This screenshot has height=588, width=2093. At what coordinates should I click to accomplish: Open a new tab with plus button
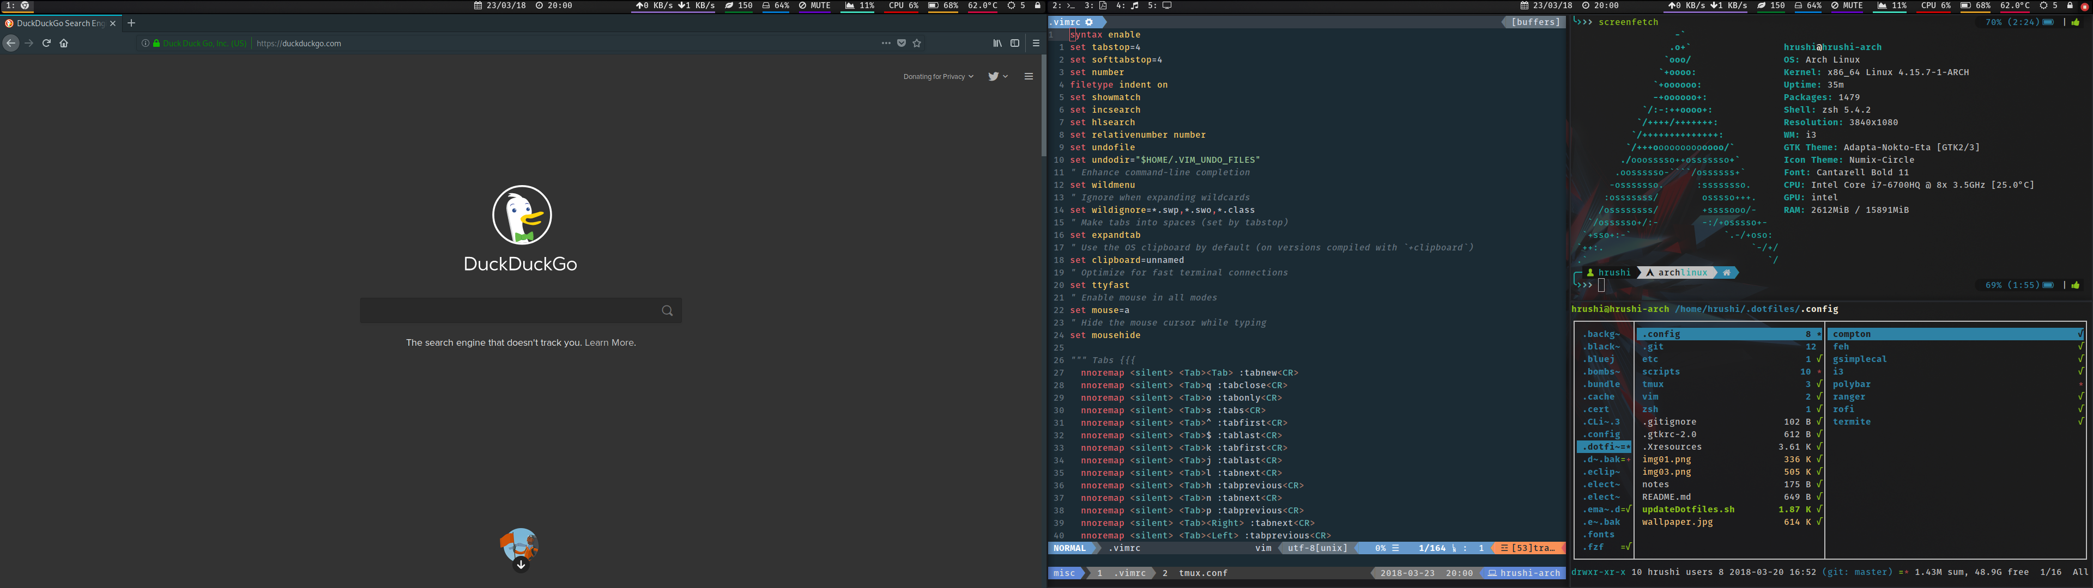[131, 23]
